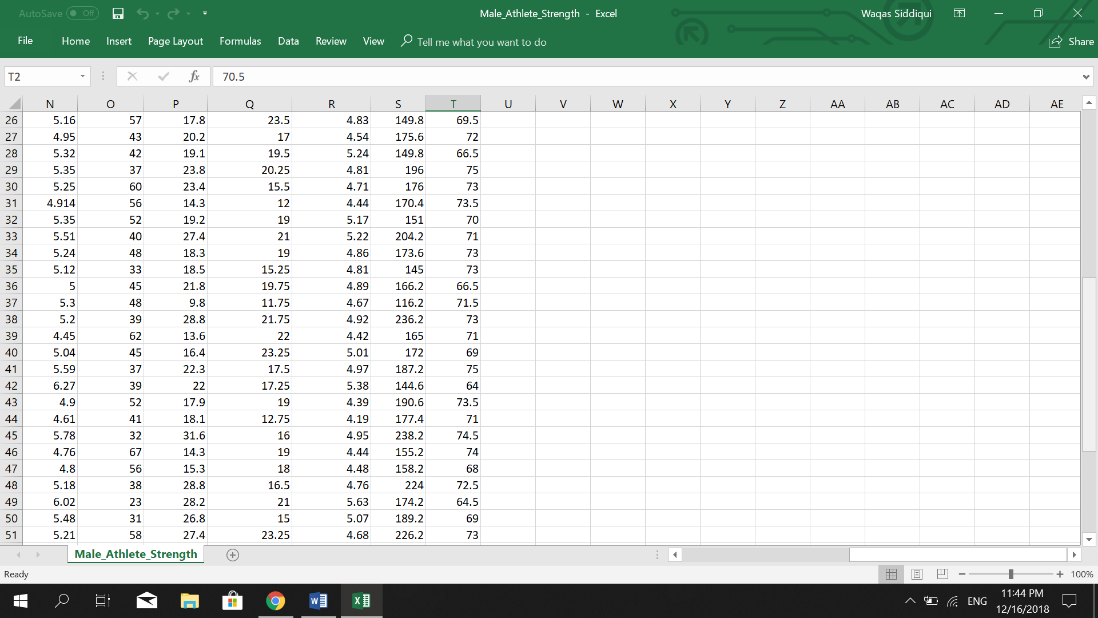Click the Save icon in quick access toolbar
1098x618 pixels.
click(118, 13)
